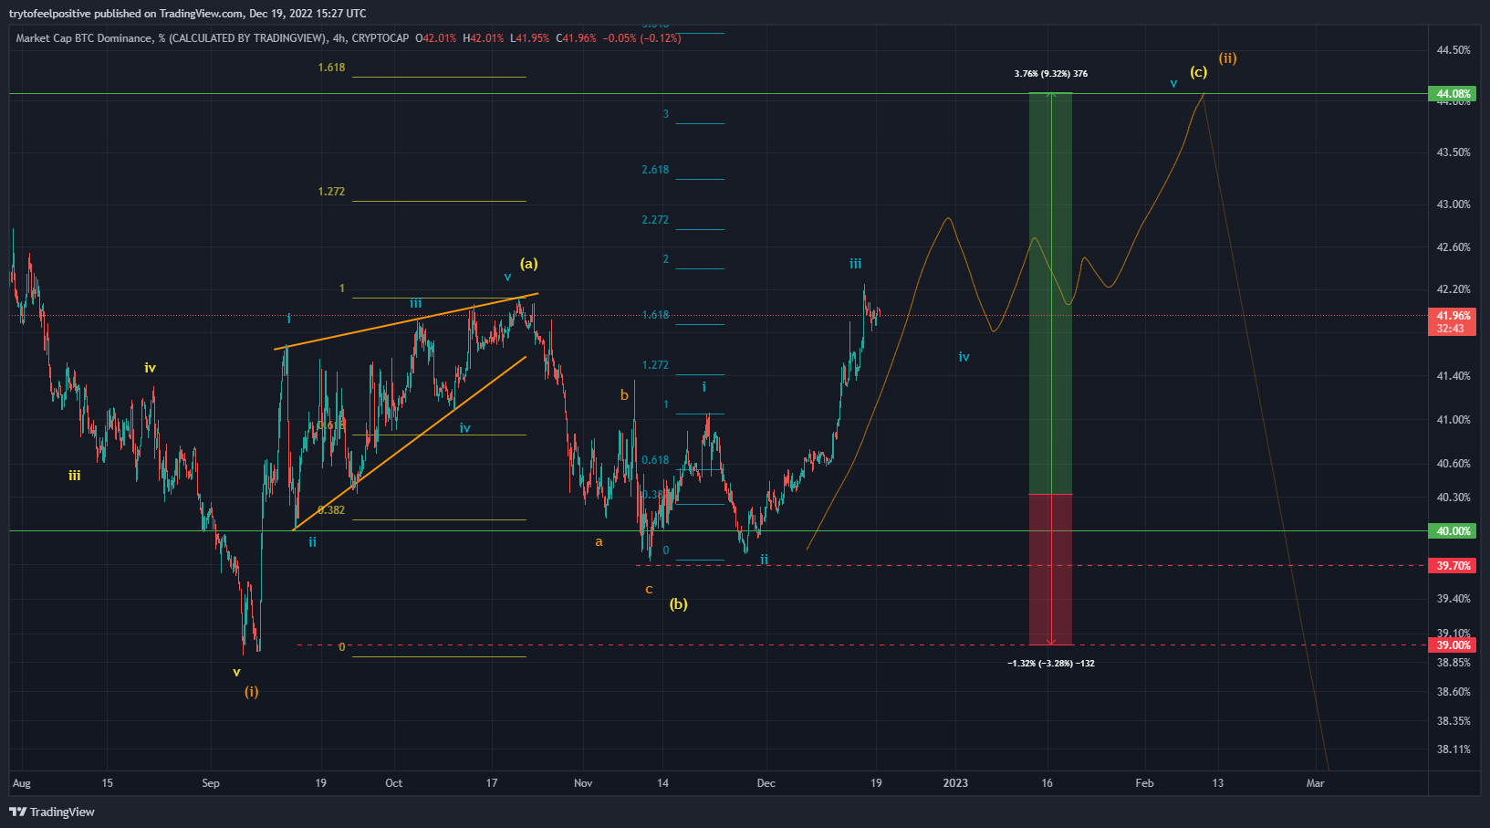Click the Dec label on time axis
1490x828 pixels.
pyautogui.click(x=766, y=783)
